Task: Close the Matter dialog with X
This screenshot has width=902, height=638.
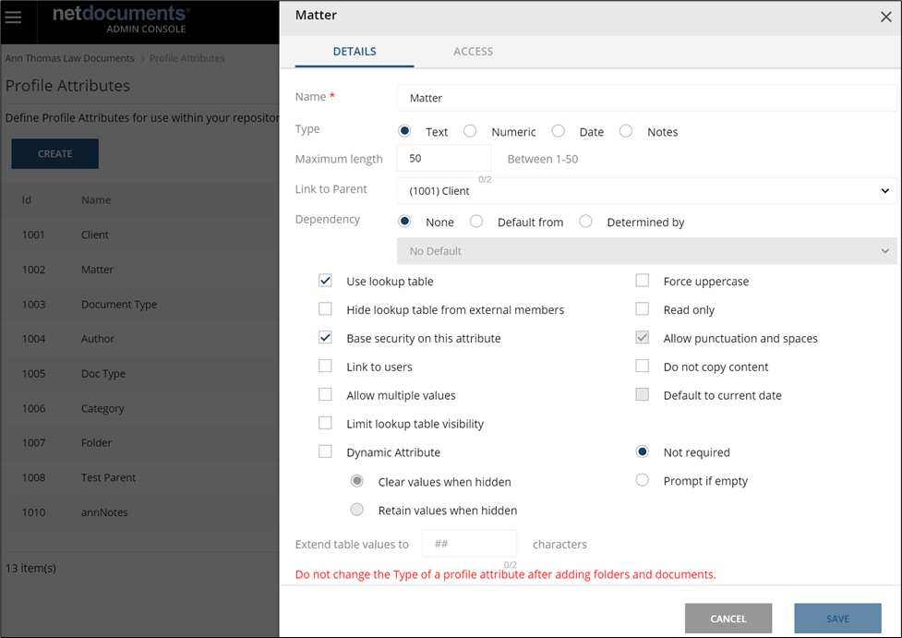Action: [x=886, y=16]
